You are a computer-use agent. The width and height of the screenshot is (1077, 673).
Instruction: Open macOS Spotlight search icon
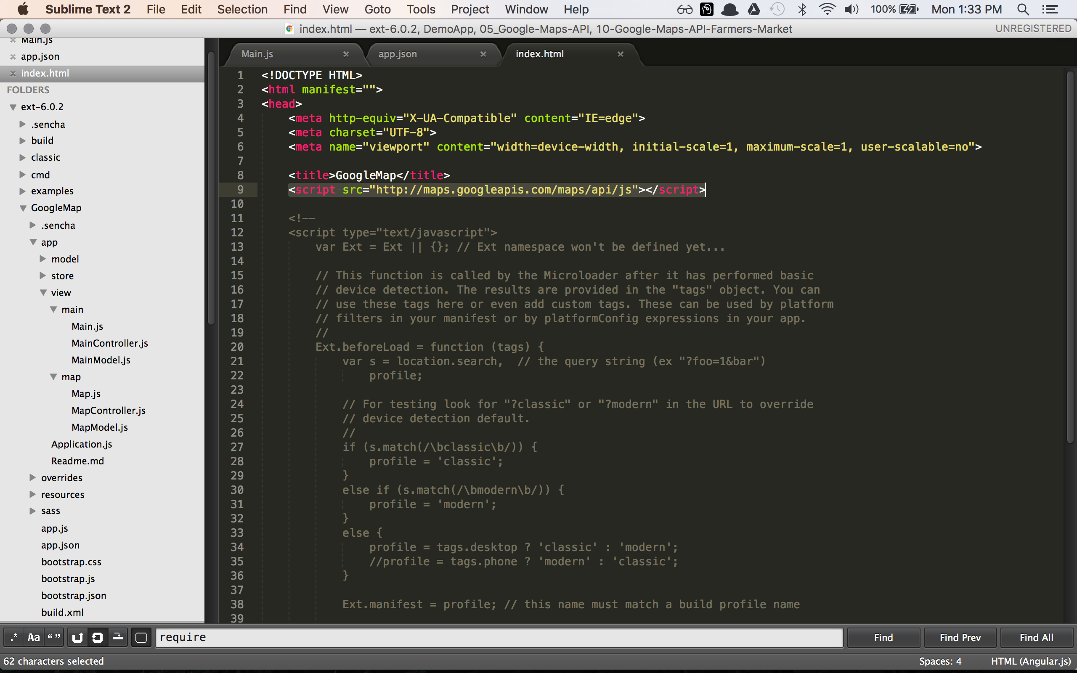(1023, 9)
